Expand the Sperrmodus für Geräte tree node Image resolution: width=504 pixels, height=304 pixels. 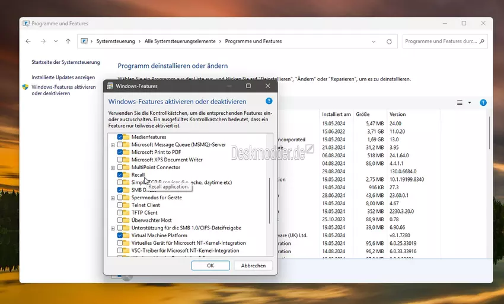tap(113, 198)
